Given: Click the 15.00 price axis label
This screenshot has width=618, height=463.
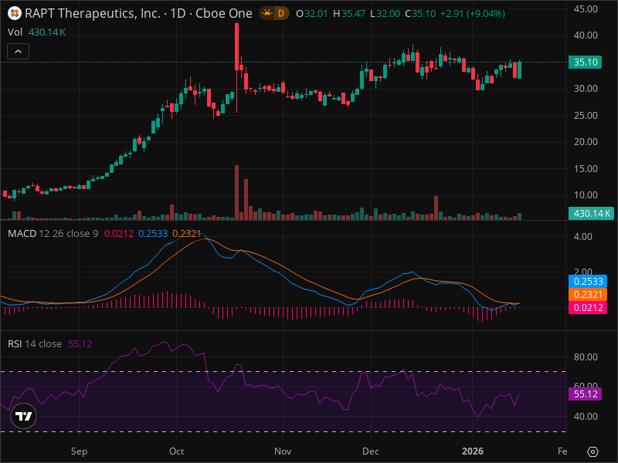Looking at the screenshot, I should tap(586, 168).
